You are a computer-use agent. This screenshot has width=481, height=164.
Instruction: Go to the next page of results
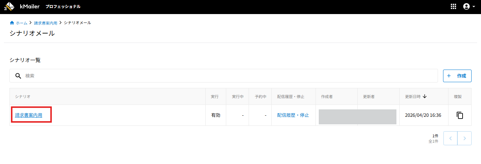click(x=464, y=138)
